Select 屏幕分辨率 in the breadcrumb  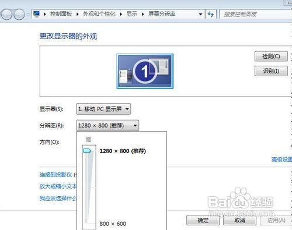tap(162, 14)
